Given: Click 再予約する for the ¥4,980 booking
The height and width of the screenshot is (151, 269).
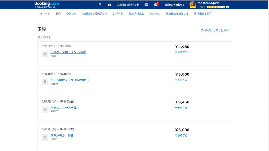Looking at the screenshot, I should 181,52.
